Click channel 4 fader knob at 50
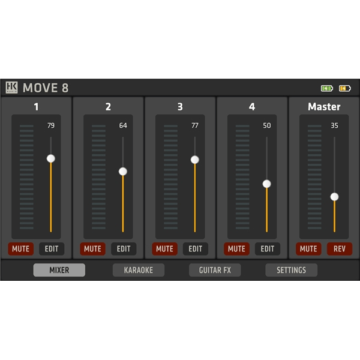Screen dimensions: 360x360 coord(267,184)
